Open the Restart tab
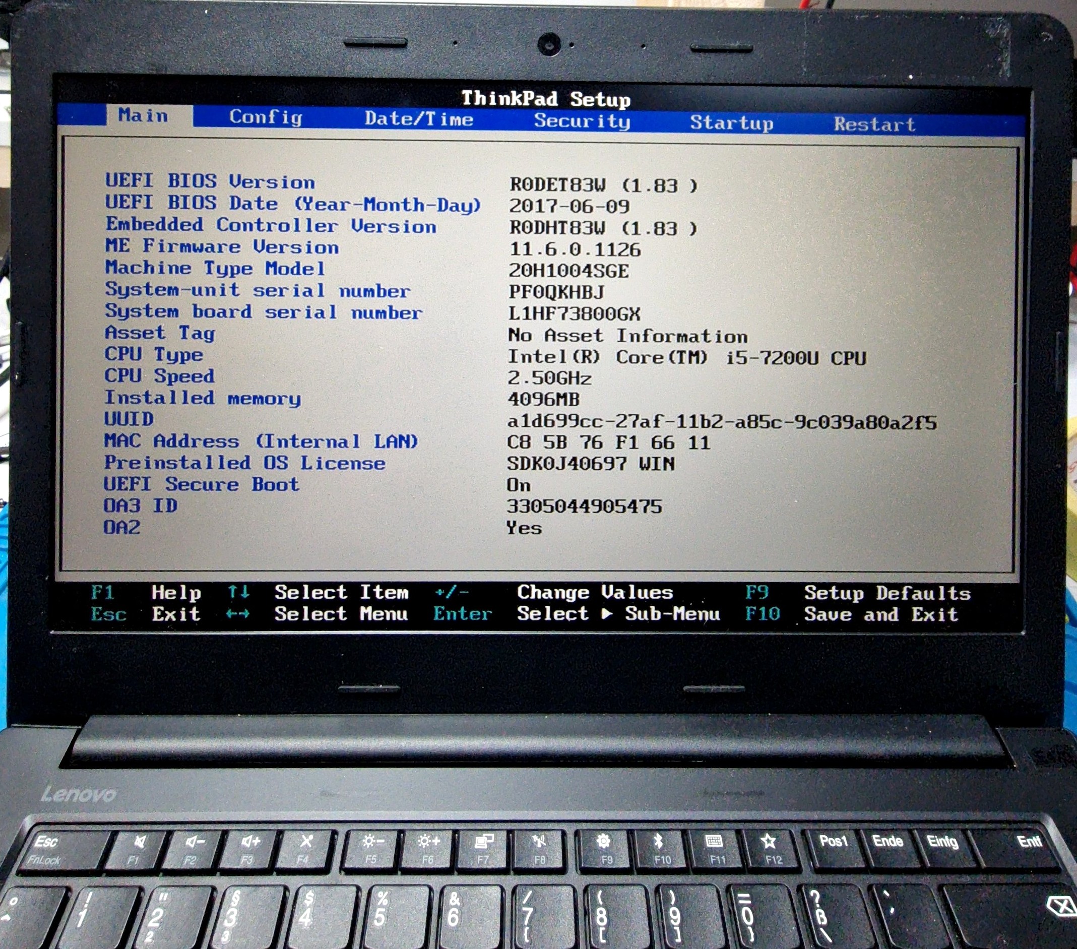Viewport: 1077px width, 949px height. point(875,124)
